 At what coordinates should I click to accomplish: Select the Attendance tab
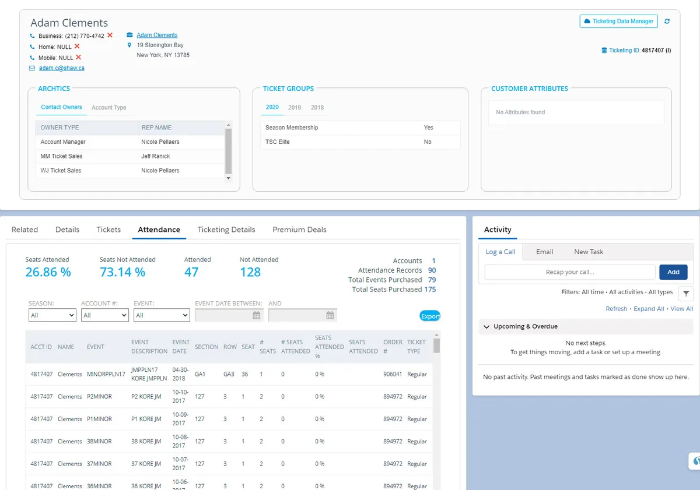(159, 230)
